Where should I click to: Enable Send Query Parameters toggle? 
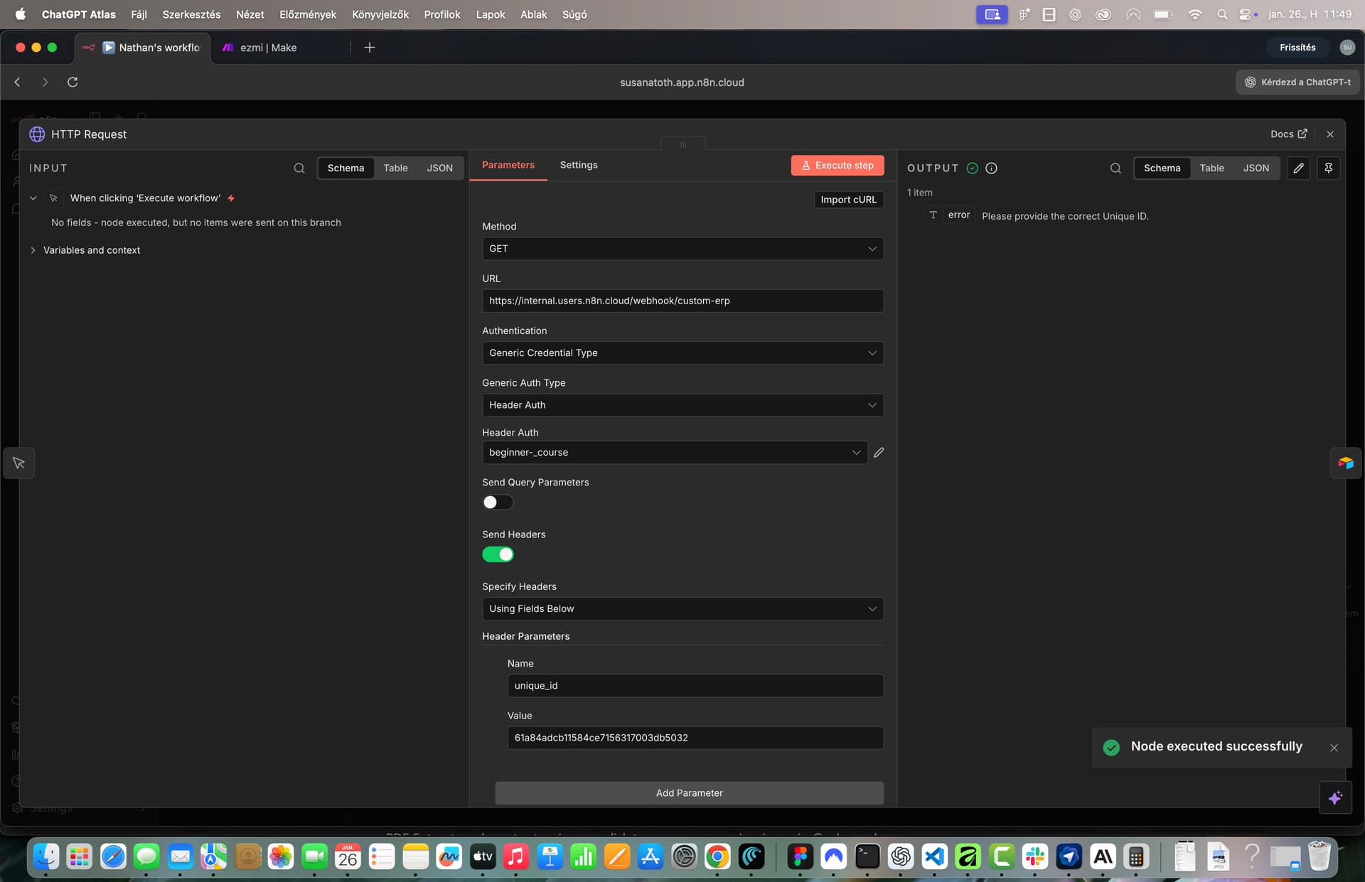coord(498,502)
